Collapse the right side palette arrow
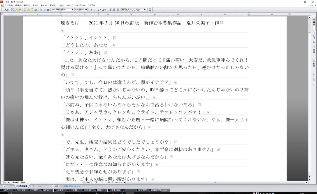This screenshot has width=317, height=194. tap(313, 14)
